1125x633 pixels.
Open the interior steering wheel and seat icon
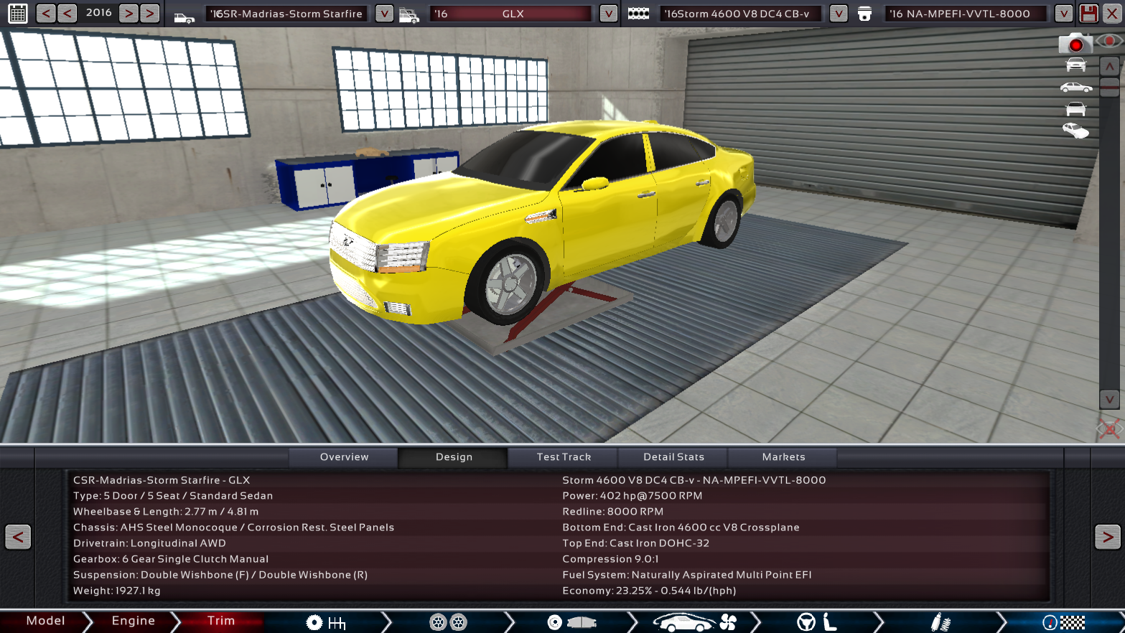pos(806,622)
